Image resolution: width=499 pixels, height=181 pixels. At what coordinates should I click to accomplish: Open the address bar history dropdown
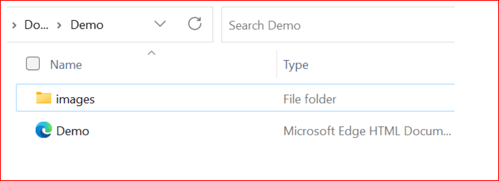point(160,25)
